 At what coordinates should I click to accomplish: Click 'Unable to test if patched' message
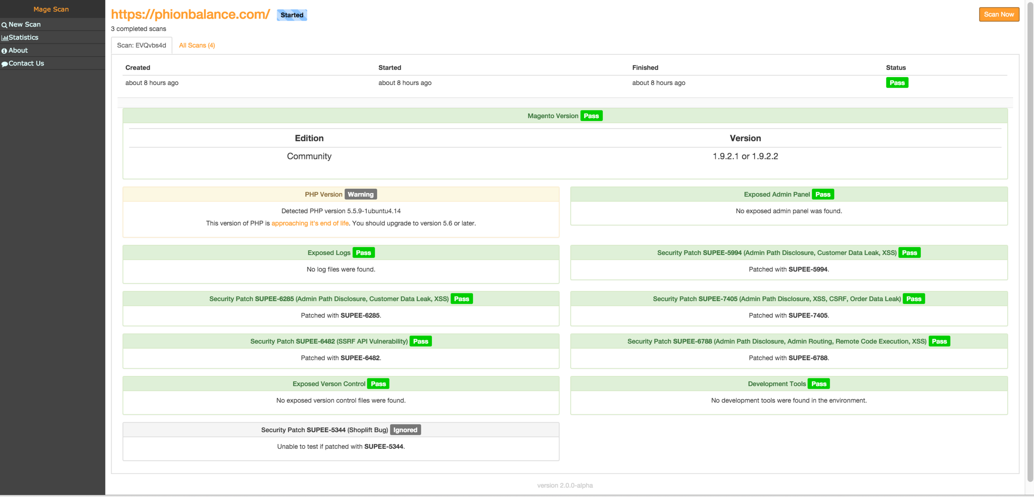click(x=341, y=447)
